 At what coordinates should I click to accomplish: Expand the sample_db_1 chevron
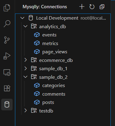(25, 68)
